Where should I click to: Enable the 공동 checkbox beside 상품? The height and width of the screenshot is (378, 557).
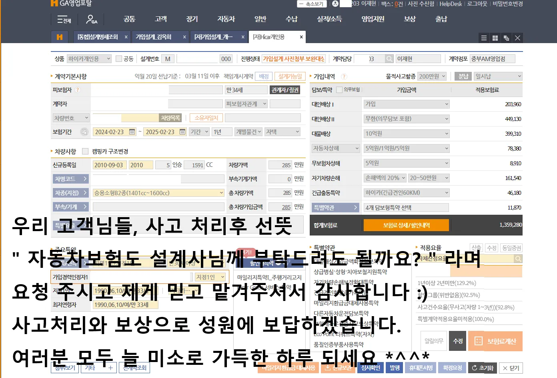coord(119,58)
